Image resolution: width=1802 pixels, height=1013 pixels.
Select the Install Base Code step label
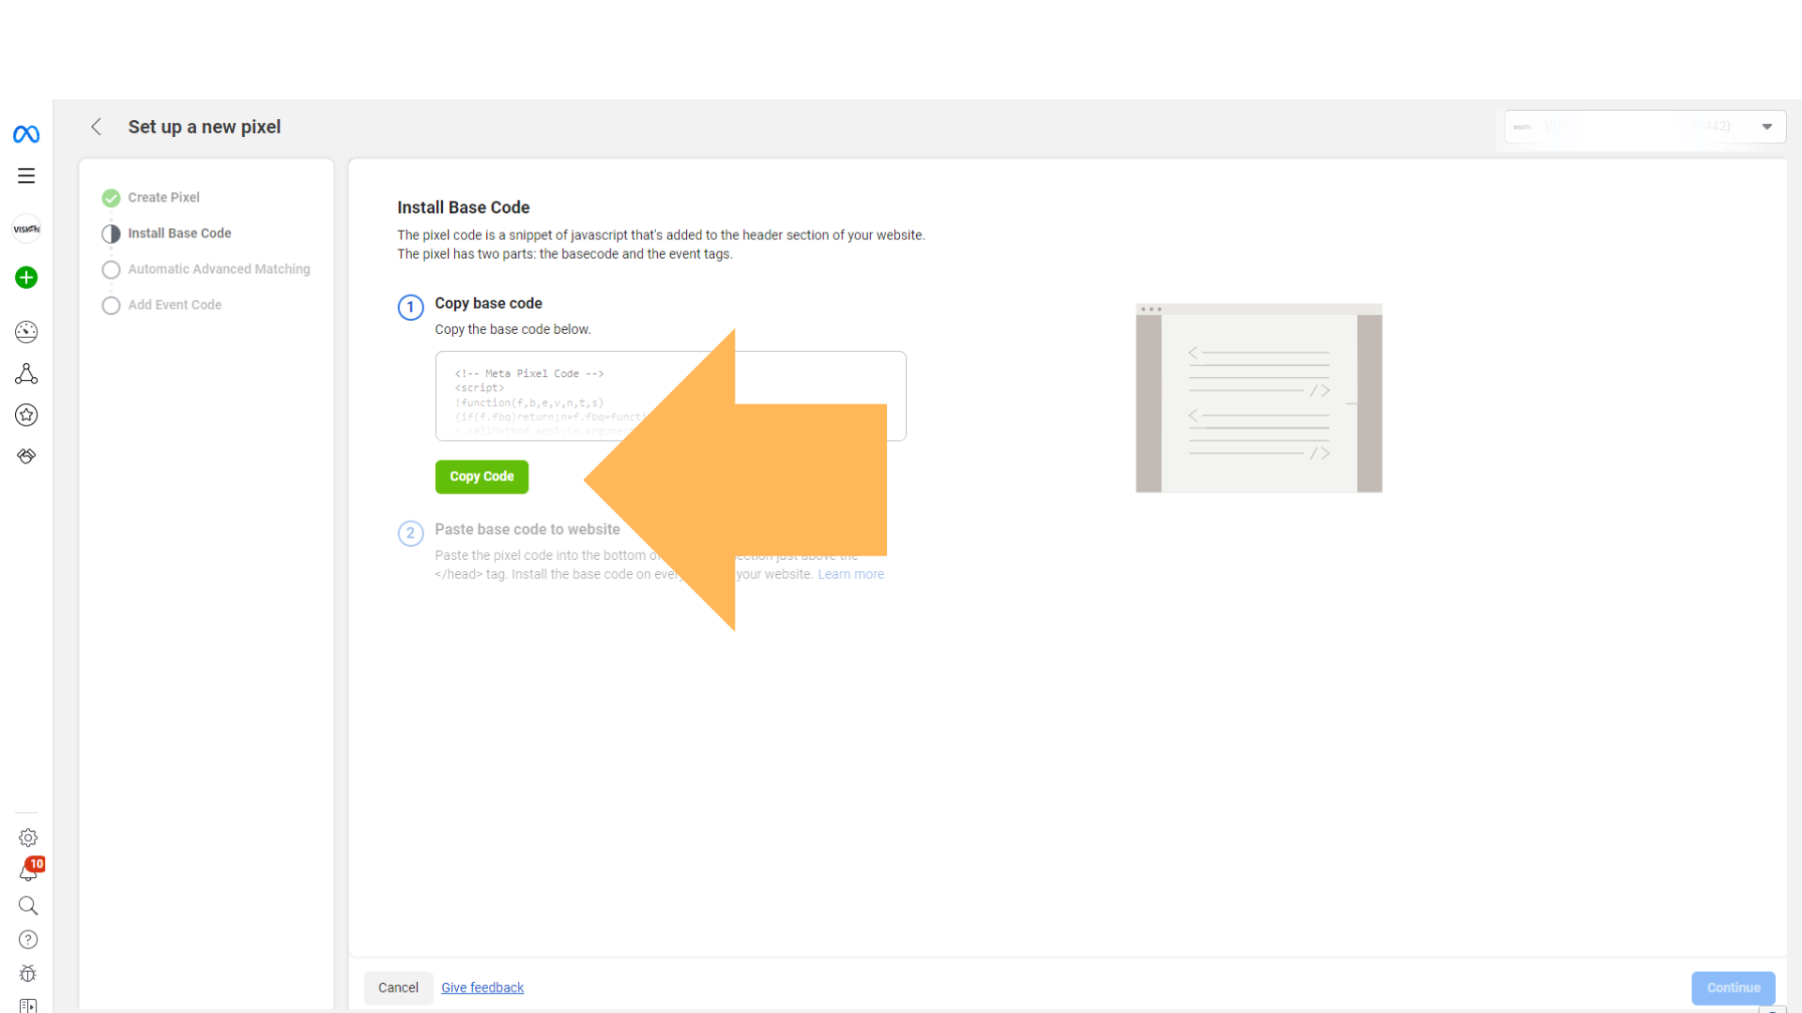(x=179, y=233)
